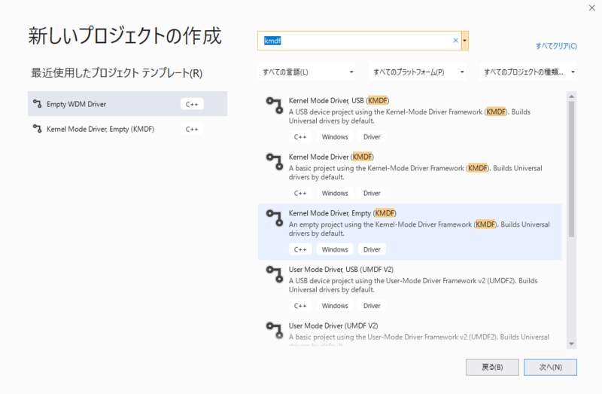Click the Kernel Mode Driver (KMDF) basic template icon
This screenshot has width=602, height=394.
(275, 161)
